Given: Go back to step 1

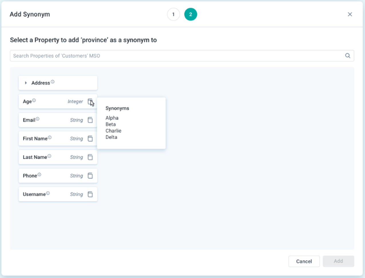Looking at the screenshot, I should point(173,14).
